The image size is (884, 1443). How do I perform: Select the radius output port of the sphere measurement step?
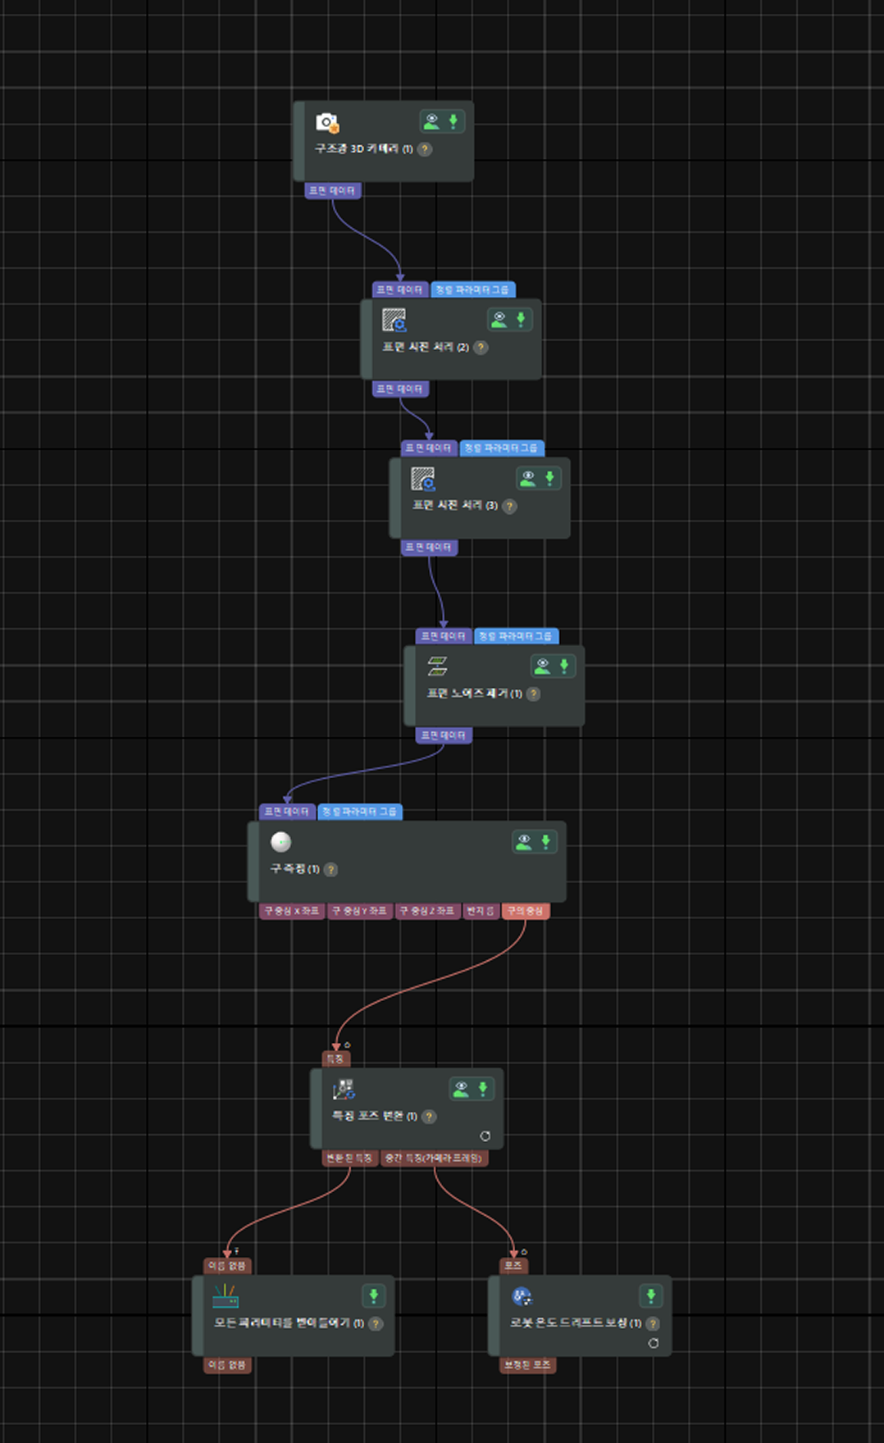pos(481,911)
